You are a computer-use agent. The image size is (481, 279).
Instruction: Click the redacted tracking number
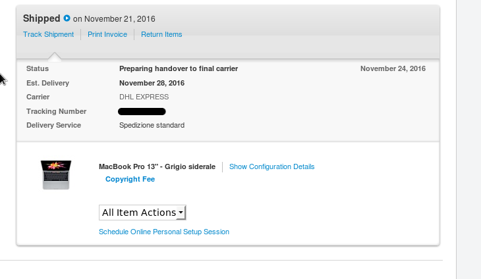coord(142,112)
